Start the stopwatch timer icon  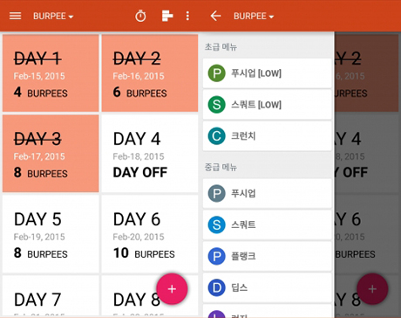coord(140,16)
